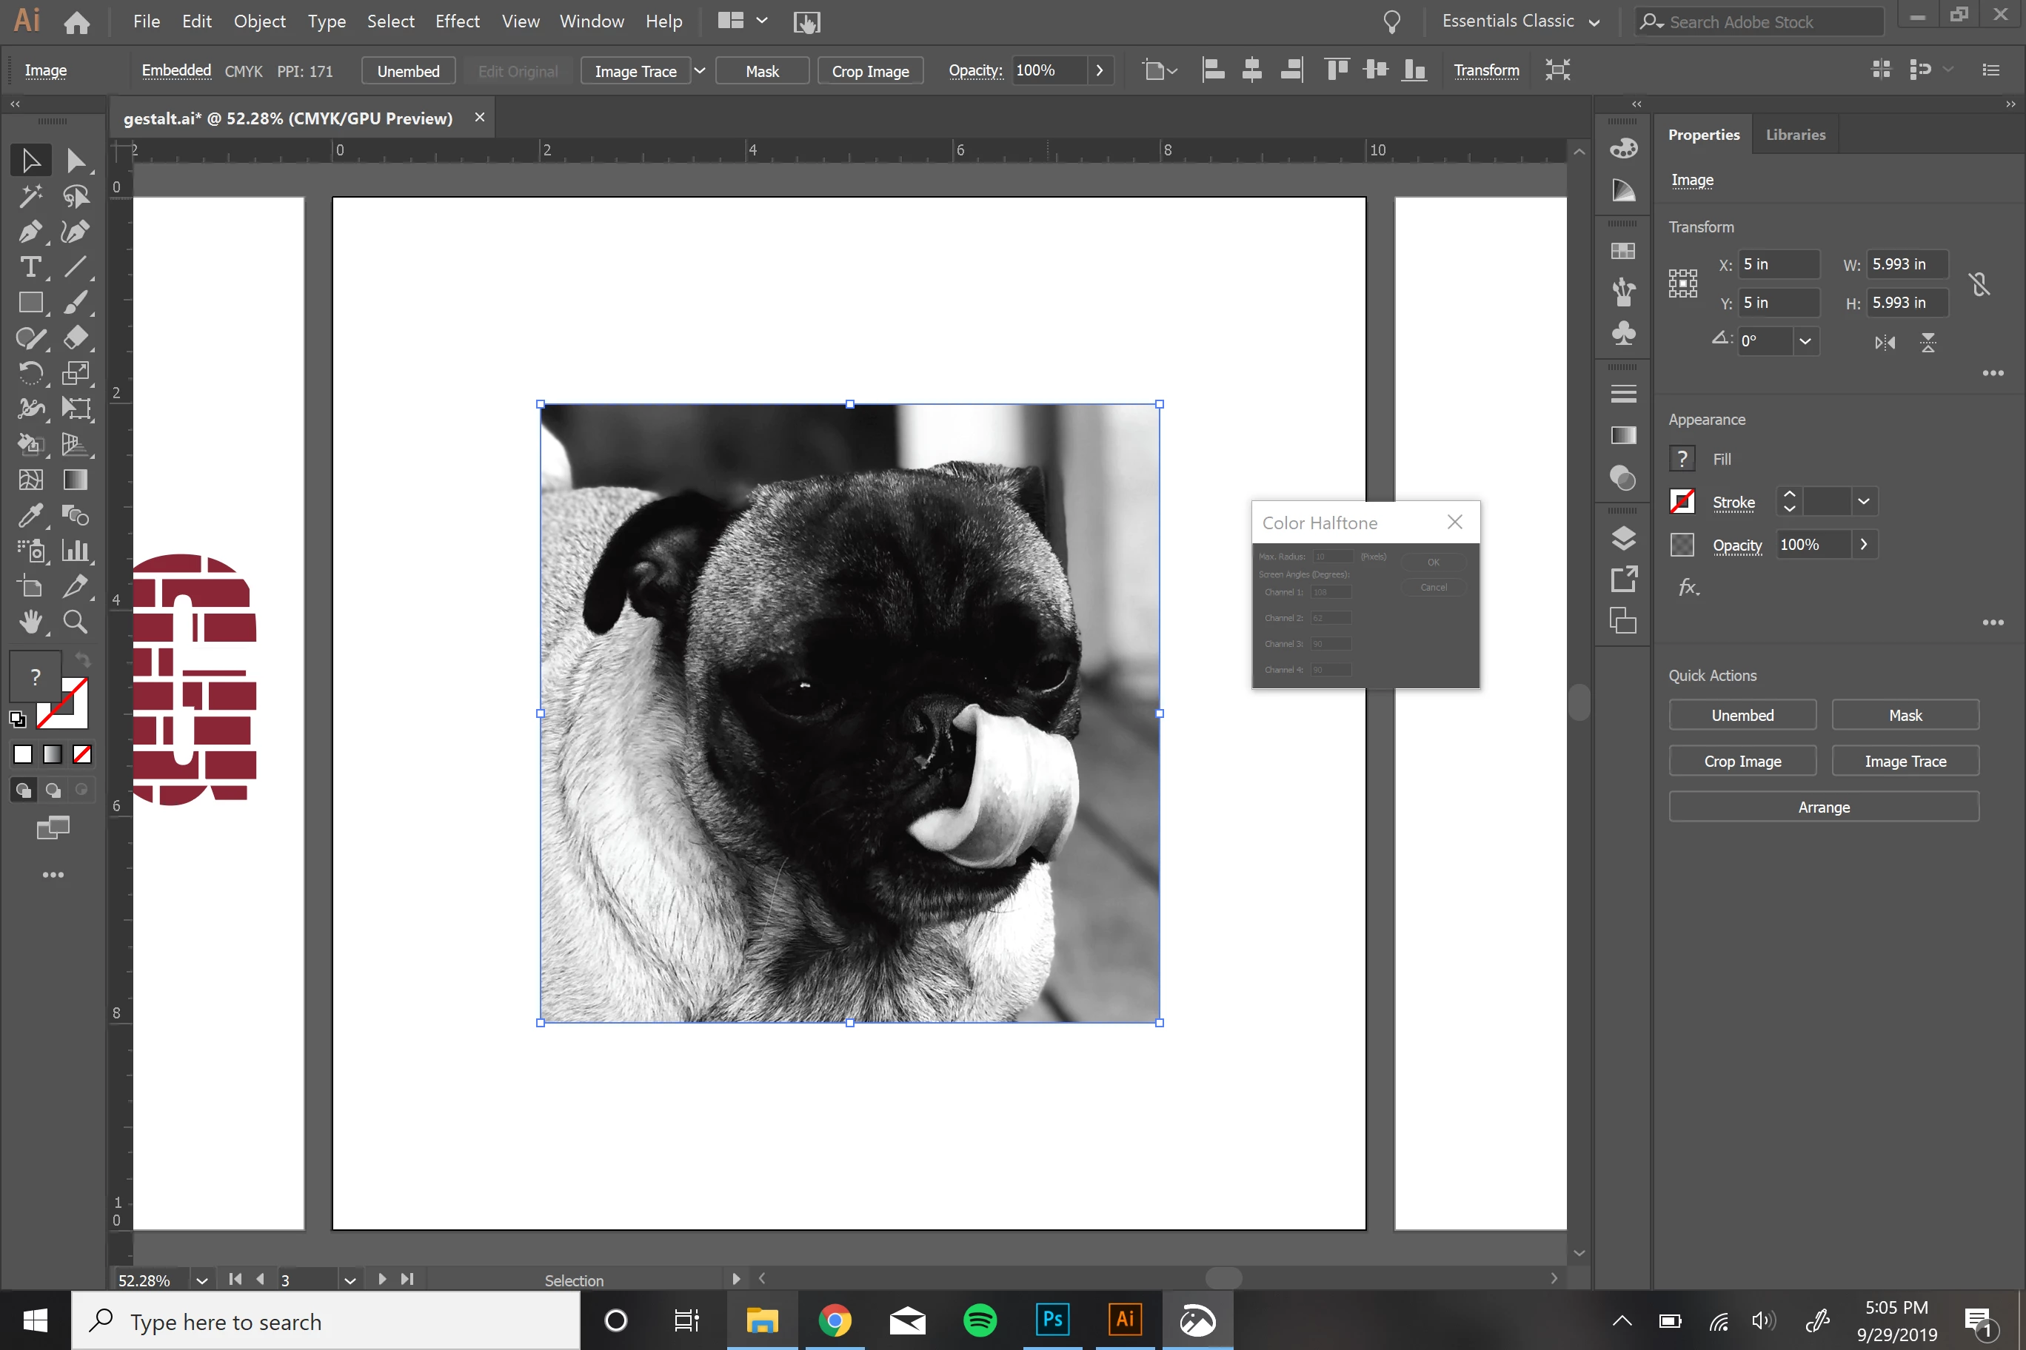Select the Type tool
Screen dimensions: 2026x1350
[31, 267]
